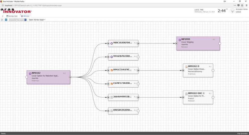The image size is (249, 135).
Task: Bookmark this page with the star icon
Action: pos(242,5)
